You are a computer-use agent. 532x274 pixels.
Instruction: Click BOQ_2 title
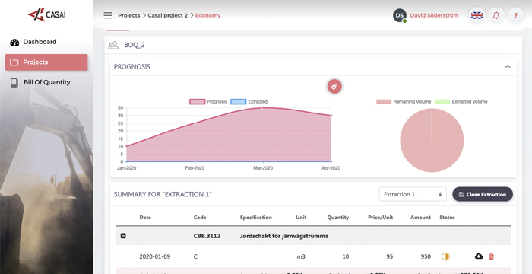[135, 45]
